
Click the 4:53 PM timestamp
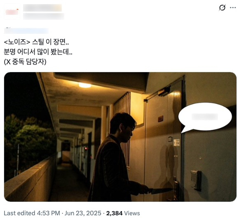click(x=49, y=213)
